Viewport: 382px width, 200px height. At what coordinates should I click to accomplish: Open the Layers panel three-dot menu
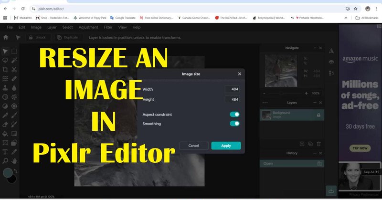pyautogui.click(x=265, y=103)
